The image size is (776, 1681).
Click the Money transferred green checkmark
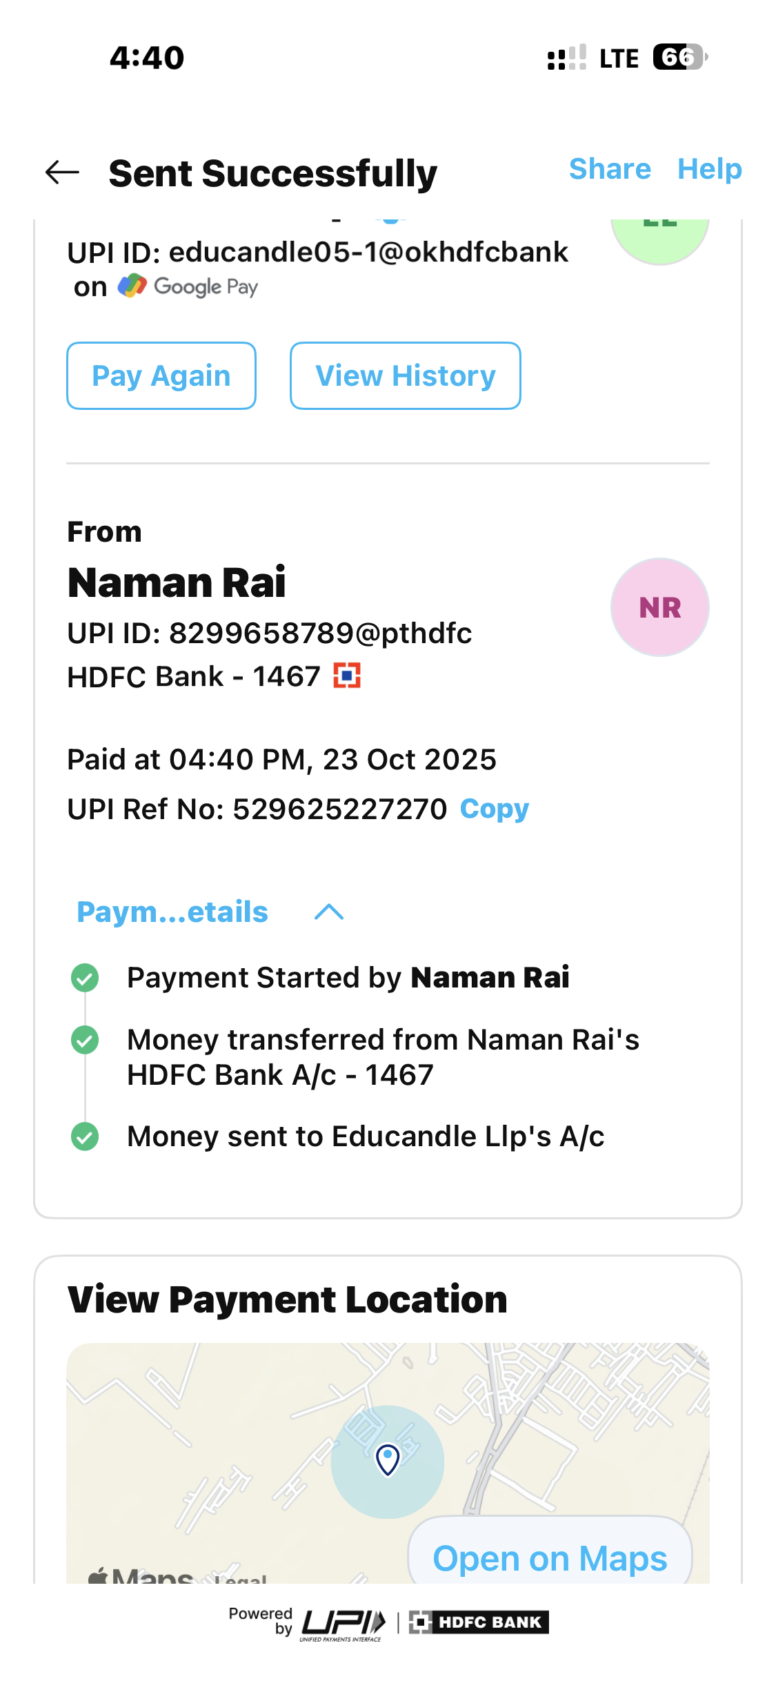pyautogui.click(x=85, y=1040)
